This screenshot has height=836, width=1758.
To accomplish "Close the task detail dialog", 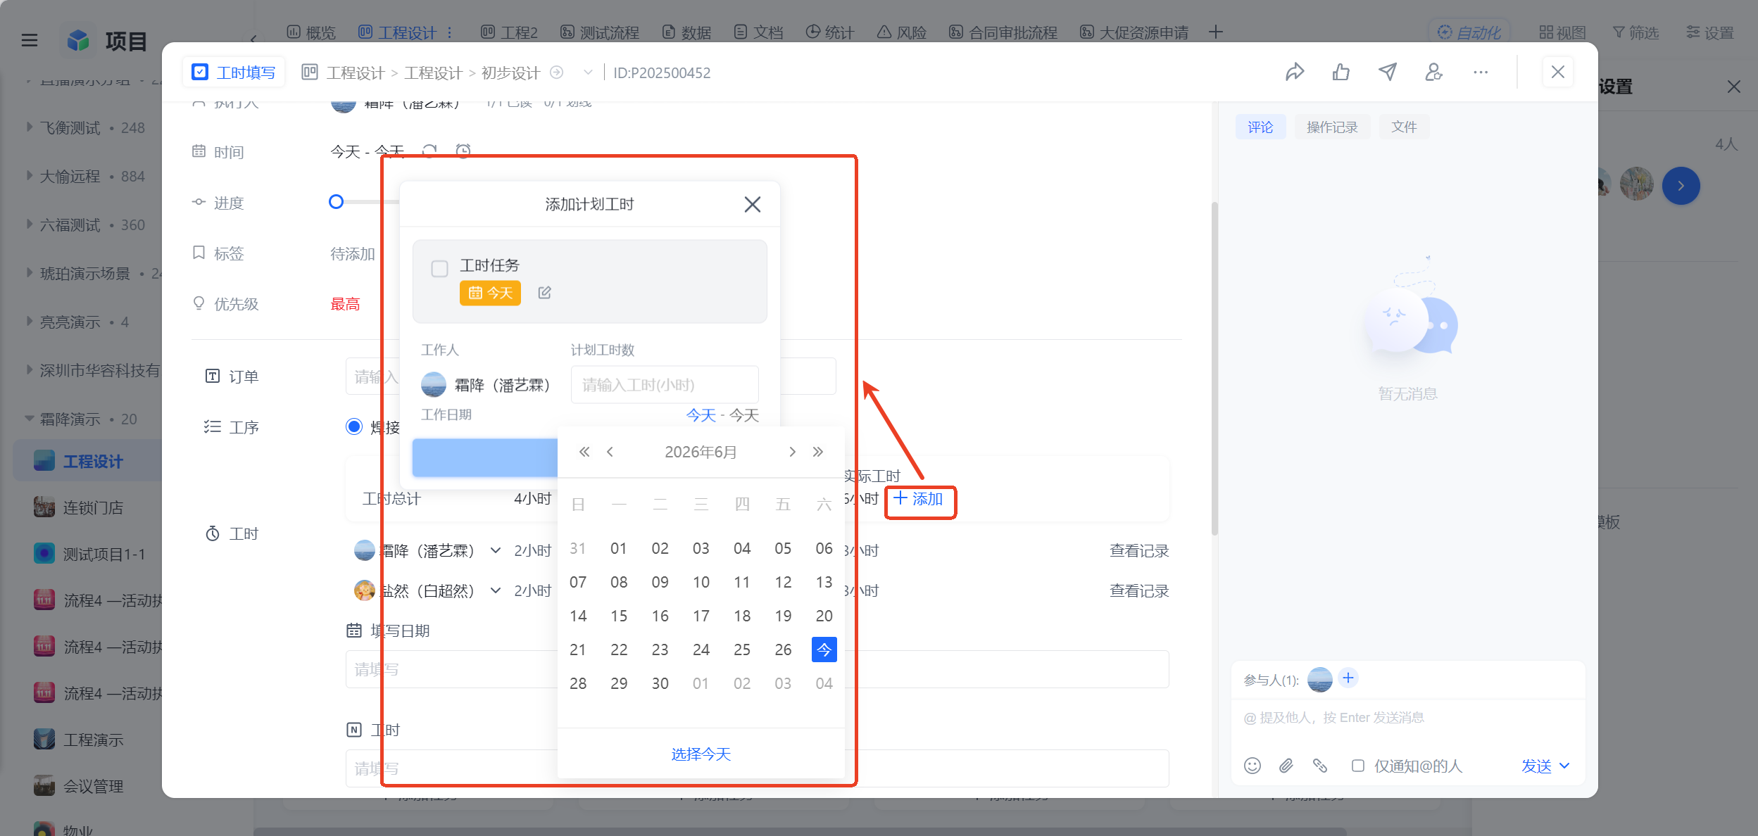I will coord(1558,72).
